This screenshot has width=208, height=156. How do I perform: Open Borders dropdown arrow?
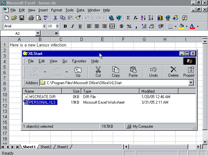pos(175,26)
